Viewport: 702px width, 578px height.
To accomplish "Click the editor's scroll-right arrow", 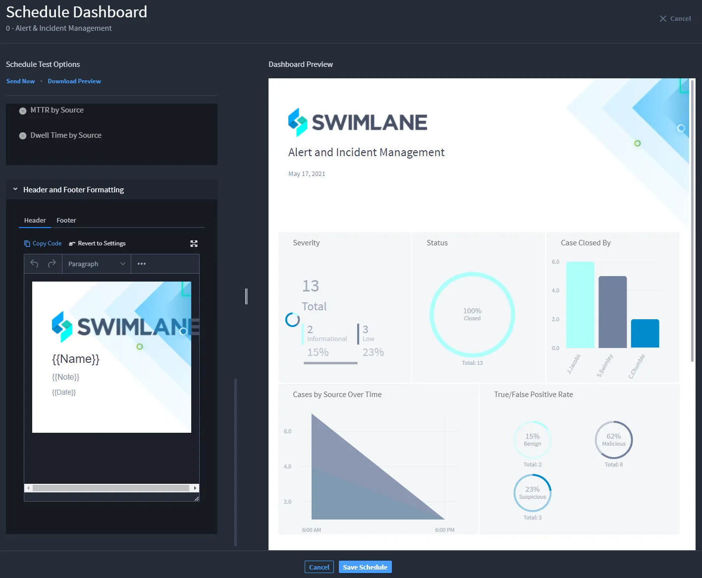I will 195,488.
